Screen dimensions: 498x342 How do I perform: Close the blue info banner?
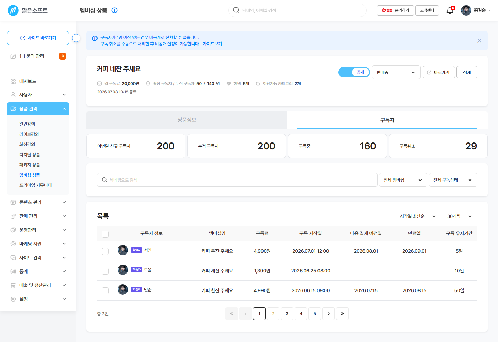pyautogui.click(x=479, y=41)
